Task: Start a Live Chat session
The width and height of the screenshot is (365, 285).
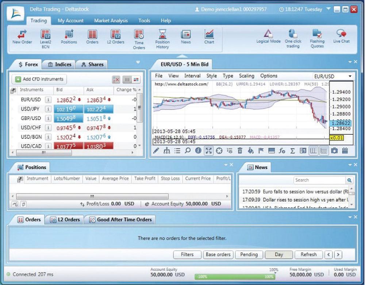Action: [x=341, y=36]
